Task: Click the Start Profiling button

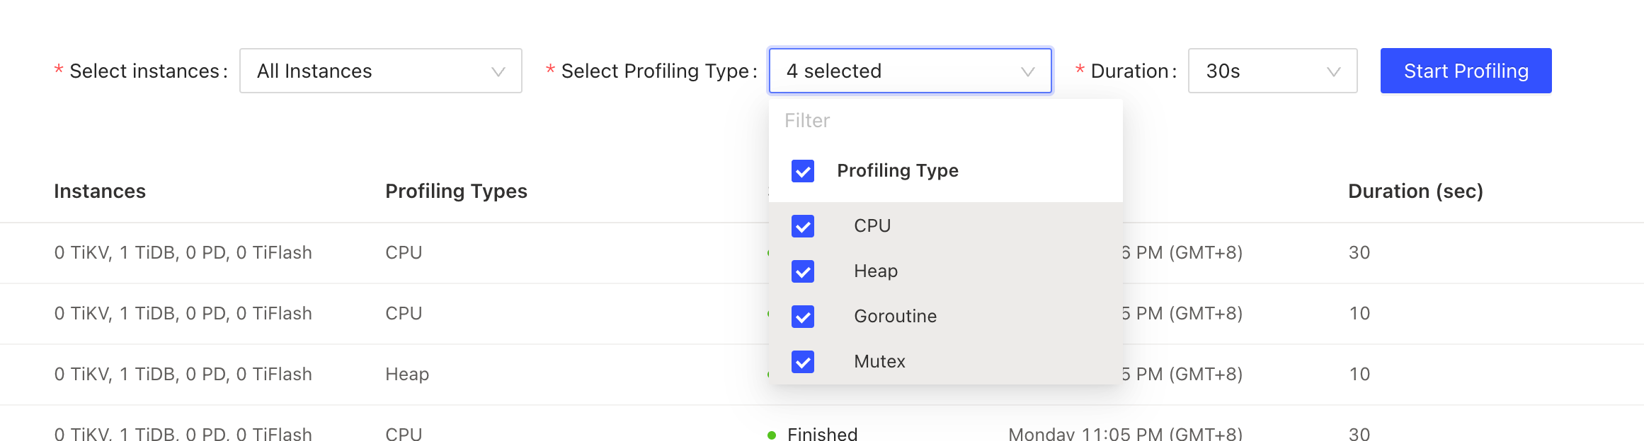Action: pyautogui.click(x=1466, y=71)
